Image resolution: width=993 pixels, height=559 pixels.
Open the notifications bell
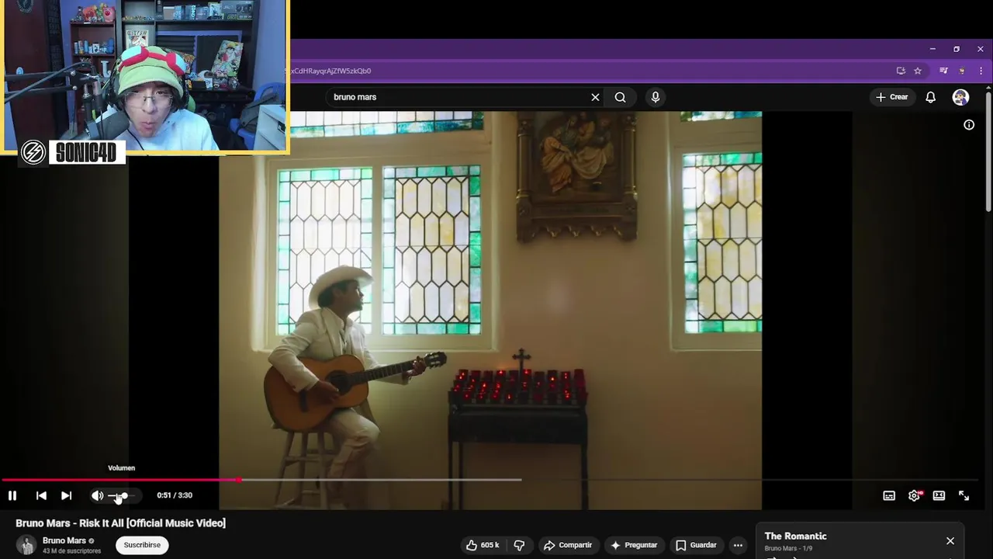930,97
